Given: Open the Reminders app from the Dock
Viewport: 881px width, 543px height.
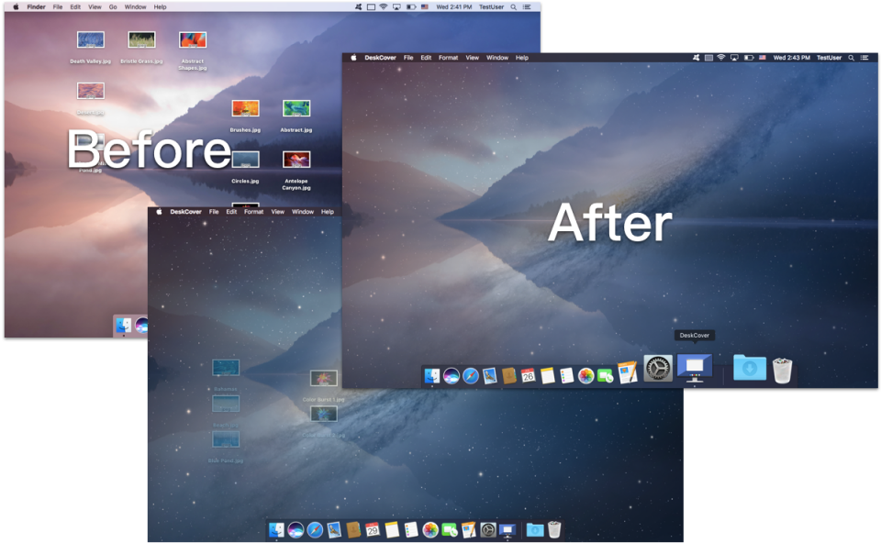Looking at the screenshot, I should pos(568,374).
